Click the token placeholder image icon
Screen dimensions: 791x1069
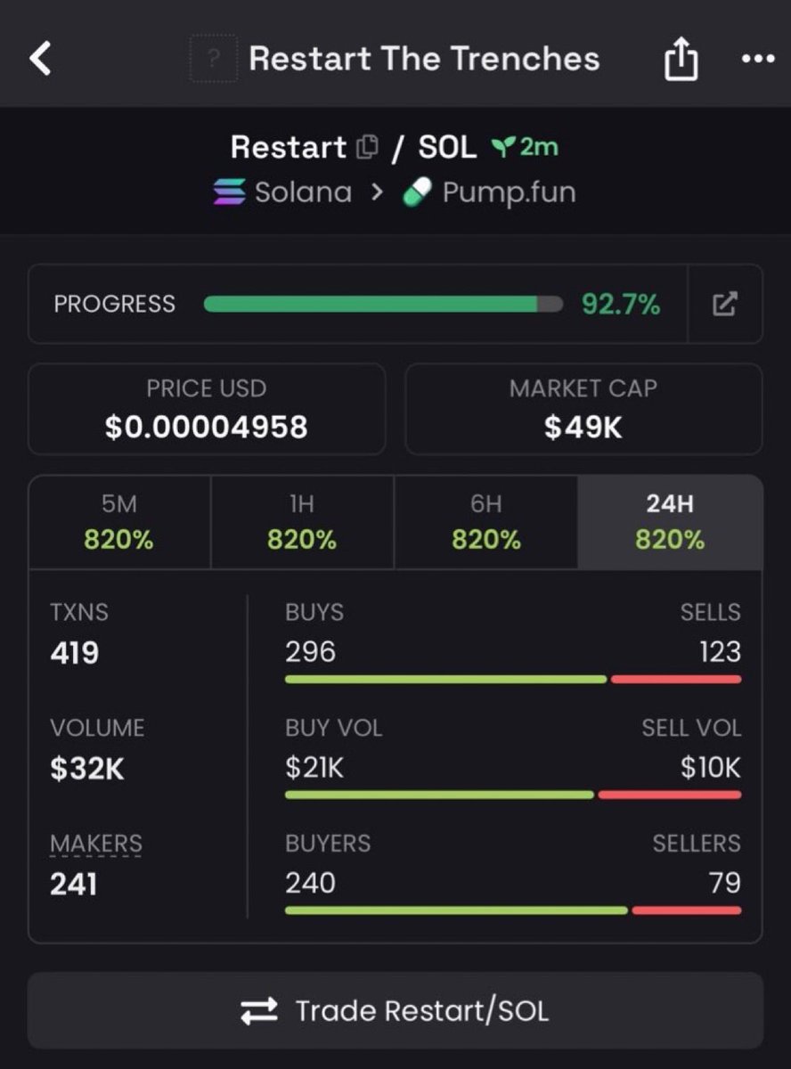(214, 59)
